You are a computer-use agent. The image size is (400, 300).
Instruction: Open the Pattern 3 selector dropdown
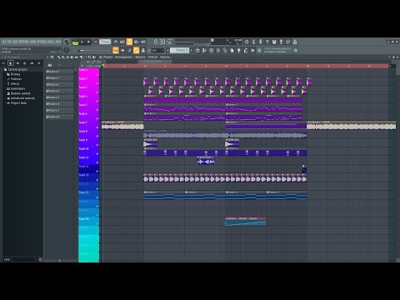click(179, 50)
